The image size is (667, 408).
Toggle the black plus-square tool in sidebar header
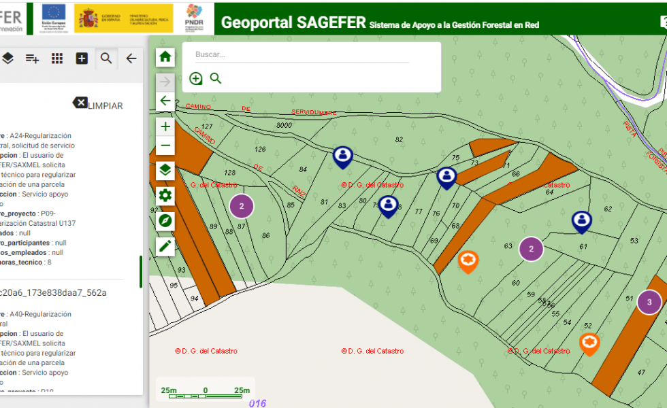[81, 58]
